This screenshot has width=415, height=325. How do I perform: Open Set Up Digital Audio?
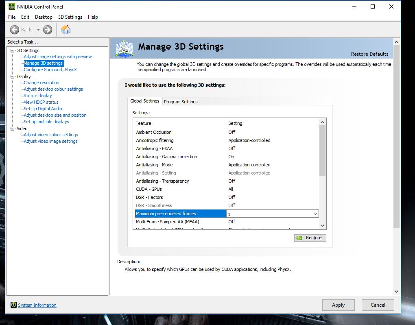43,109
